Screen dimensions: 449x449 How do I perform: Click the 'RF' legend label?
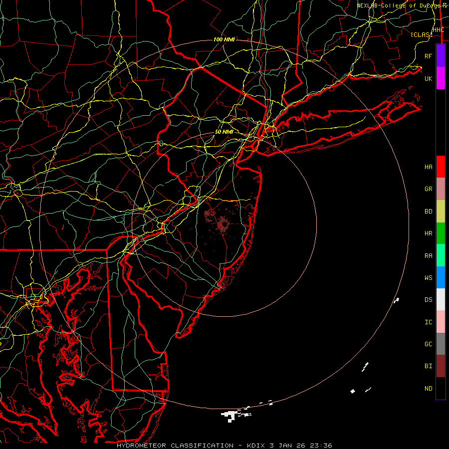pyautogui.click(x=428, y=56)
